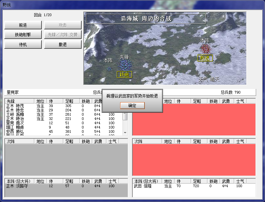Click the small blue 本阵 unit on map
Image resolution: width=265 pixels, height=202 pixels.
pyautogui.click(x=109, y=69)
